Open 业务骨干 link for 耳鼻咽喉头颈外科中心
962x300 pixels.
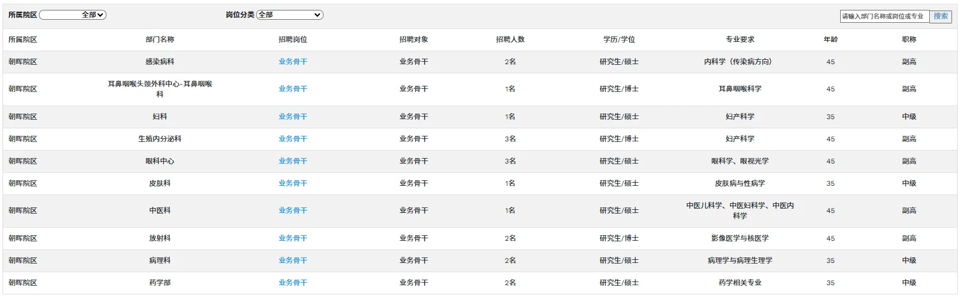(x=293, y=89)
